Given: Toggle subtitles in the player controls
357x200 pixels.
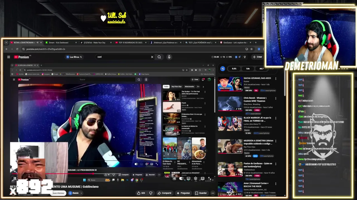Looking at the screenshot, I should pos(189,179).
